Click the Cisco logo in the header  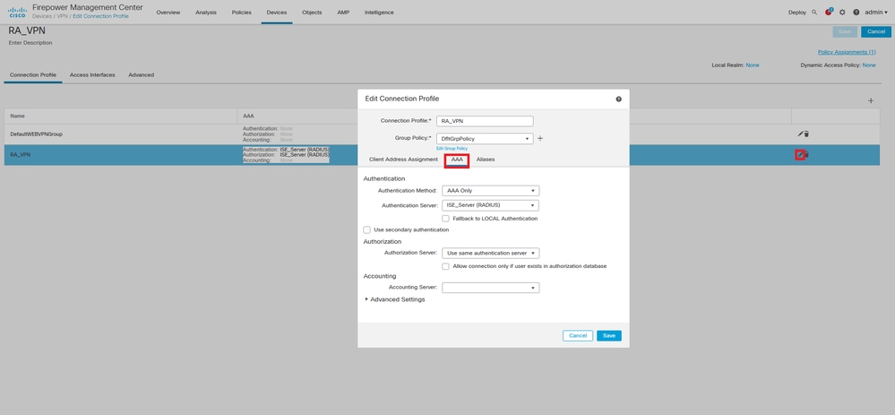pyautogui.click(x=17, y=12)
